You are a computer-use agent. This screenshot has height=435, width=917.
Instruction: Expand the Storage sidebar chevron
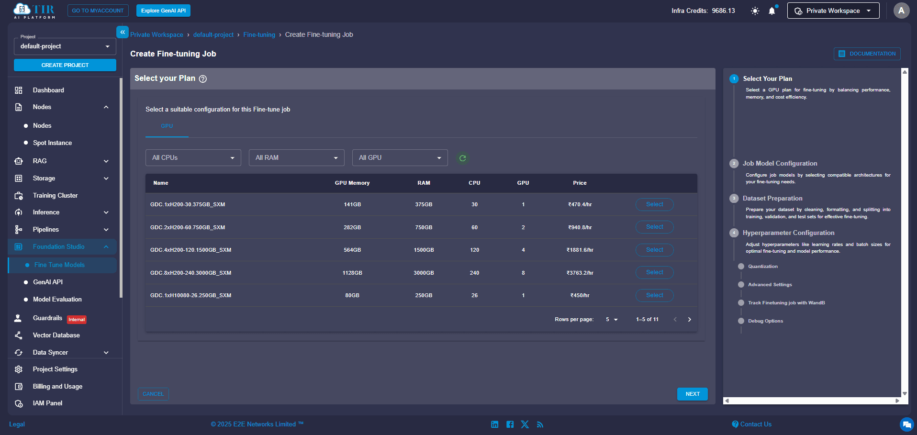click(x=106, y=178)
